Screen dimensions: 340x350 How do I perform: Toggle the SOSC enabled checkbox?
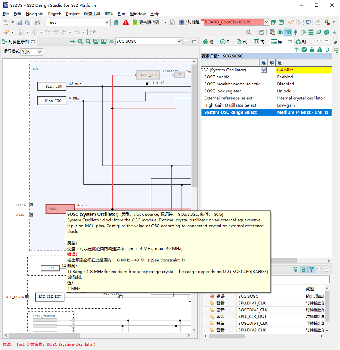tap(264, 70)
